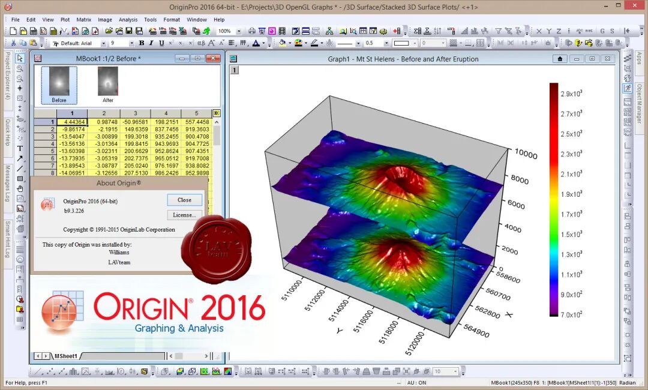Click the Slide Show of Graphs icon
Screen dimensions: 648x390
click(262, 31)
